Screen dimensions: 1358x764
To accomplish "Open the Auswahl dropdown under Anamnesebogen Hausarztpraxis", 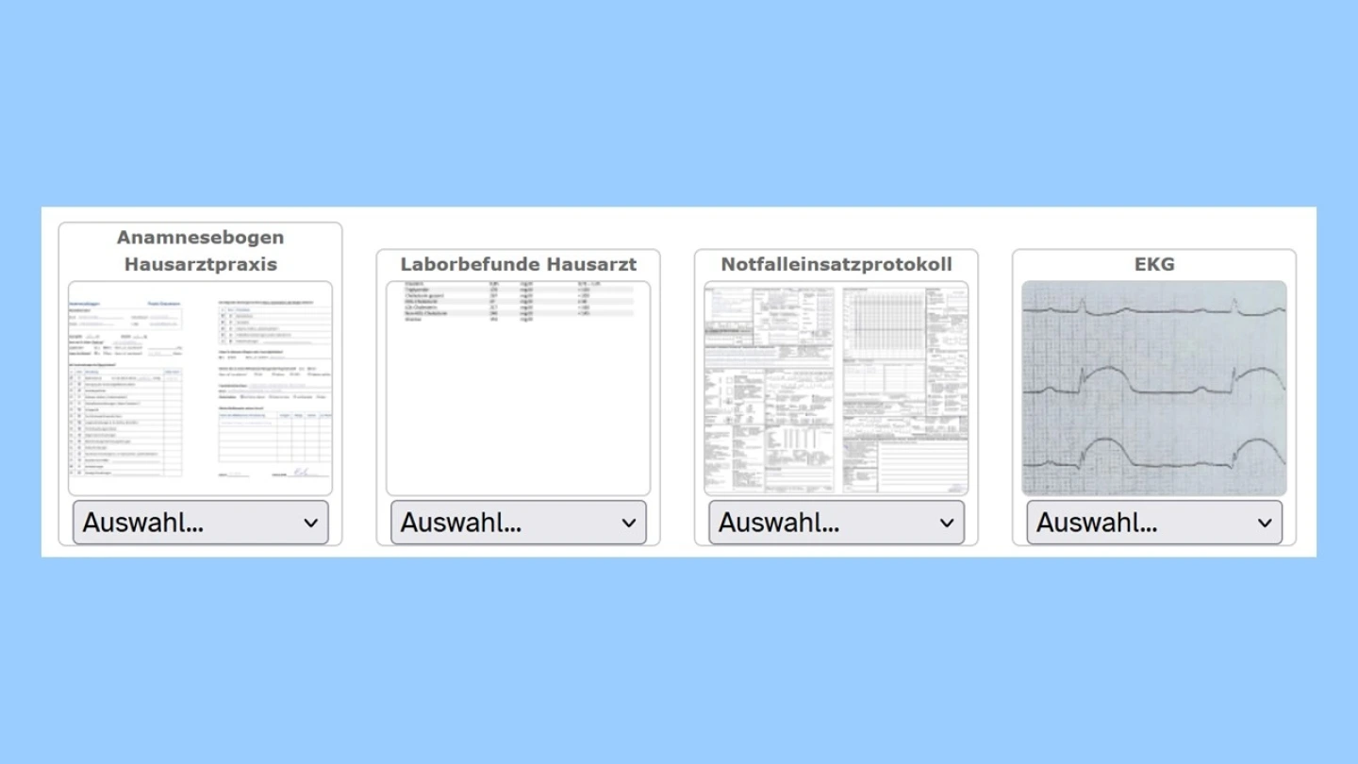I will (200, 523).
